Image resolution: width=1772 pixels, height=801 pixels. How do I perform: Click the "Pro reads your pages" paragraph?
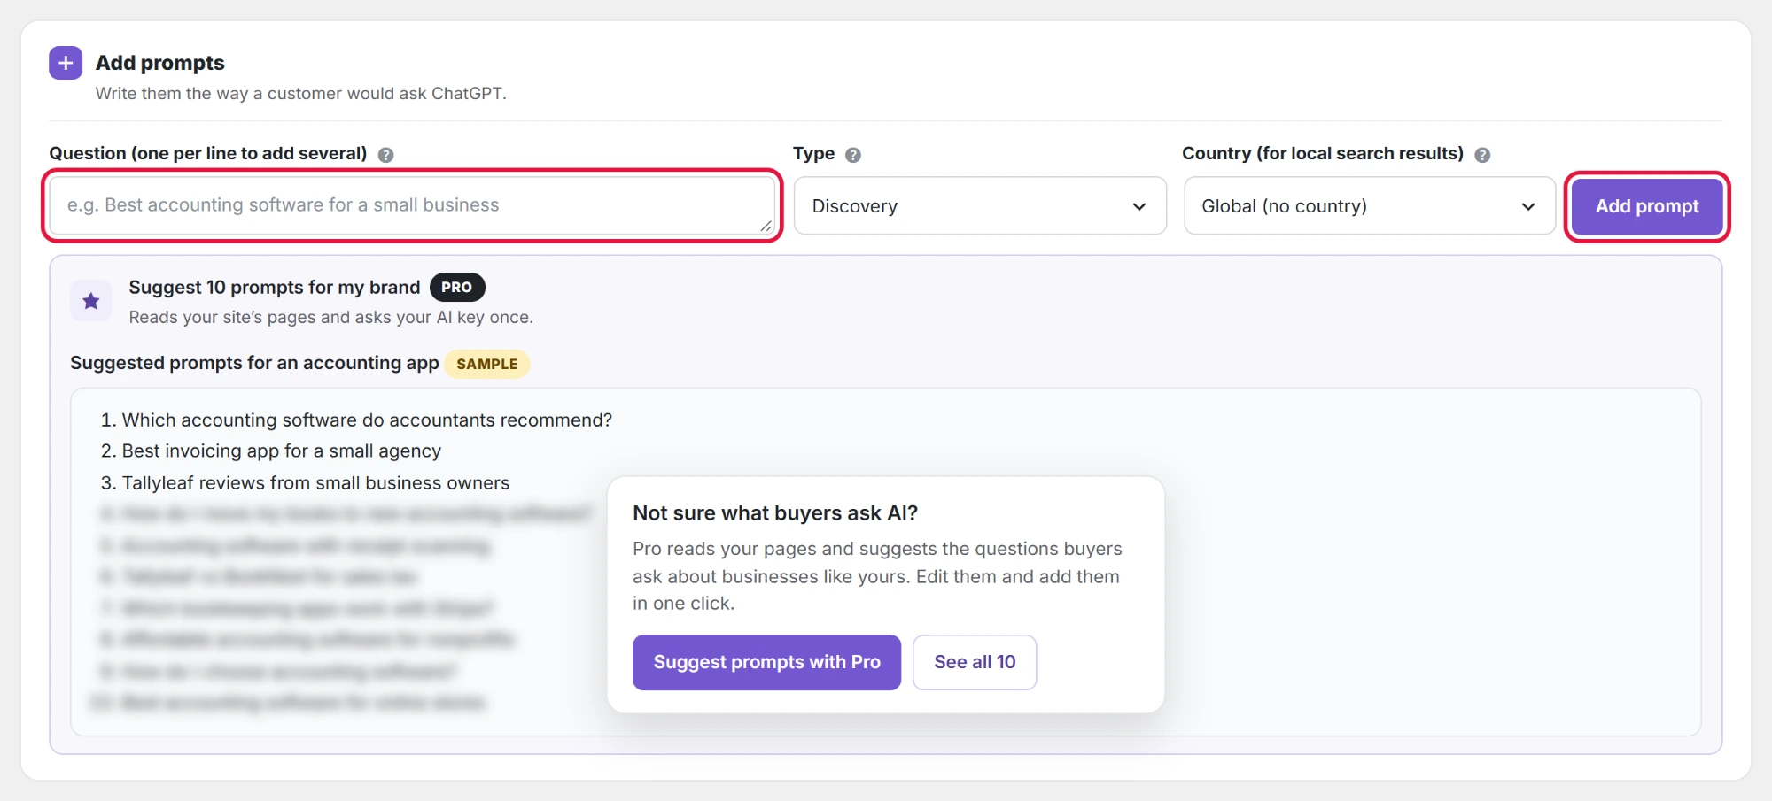tap(877, 576)
